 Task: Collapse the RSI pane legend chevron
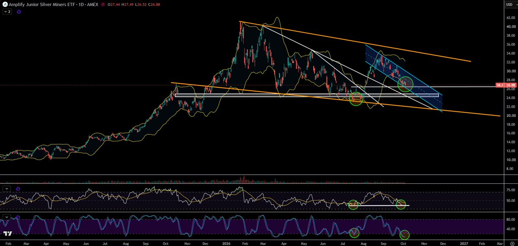(6, 189)
